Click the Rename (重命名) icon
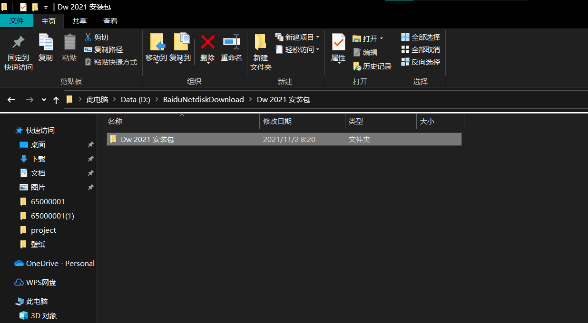This screenshot has width=588, height=323. (x=231, y=42)
